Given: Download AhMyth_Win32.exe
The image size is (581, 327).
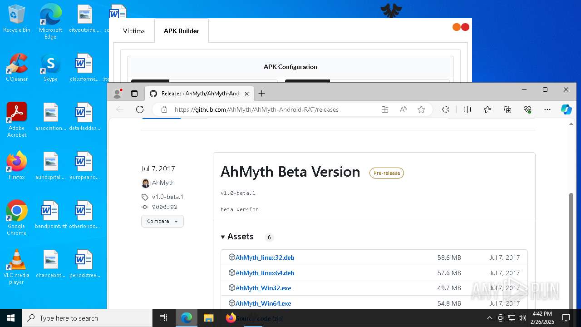Looking at the screenshot, I should click(x=263, y=288).
